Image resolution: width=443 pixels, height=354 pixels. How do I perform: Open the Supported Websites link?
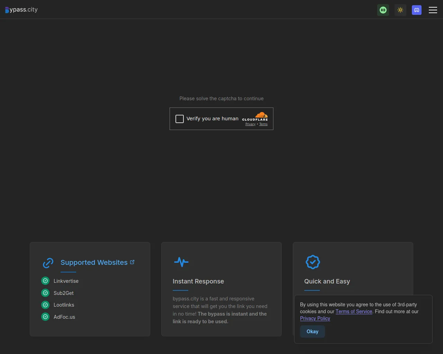(x=94, y=262)
